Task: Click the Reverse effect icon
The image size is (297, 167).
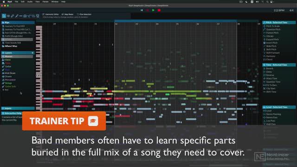Action: (265, 75)
